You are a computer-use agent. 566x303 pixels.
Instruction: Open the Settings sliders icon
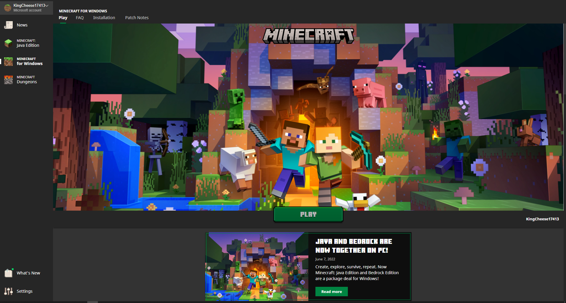[8, 291]
